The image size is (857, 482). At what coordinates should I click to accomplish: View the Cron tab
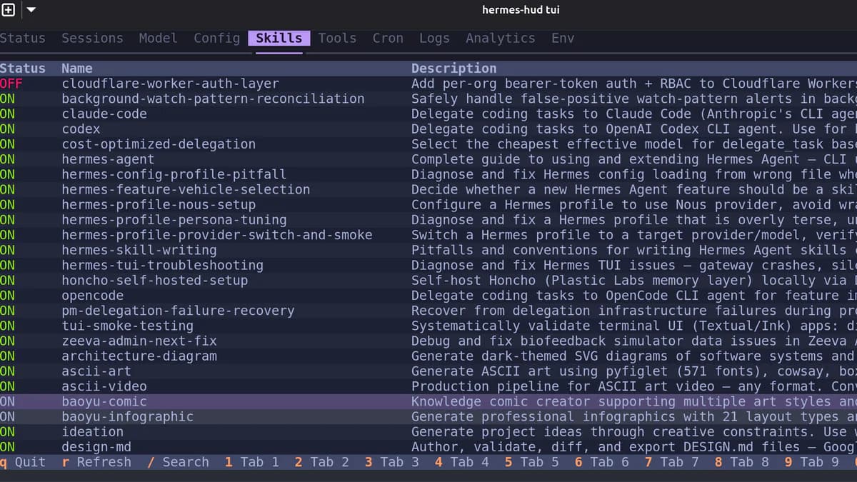coord(387,39)
